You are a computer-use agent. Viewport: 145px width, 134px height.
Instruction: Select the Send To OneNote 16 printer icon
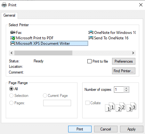point(91,38)
